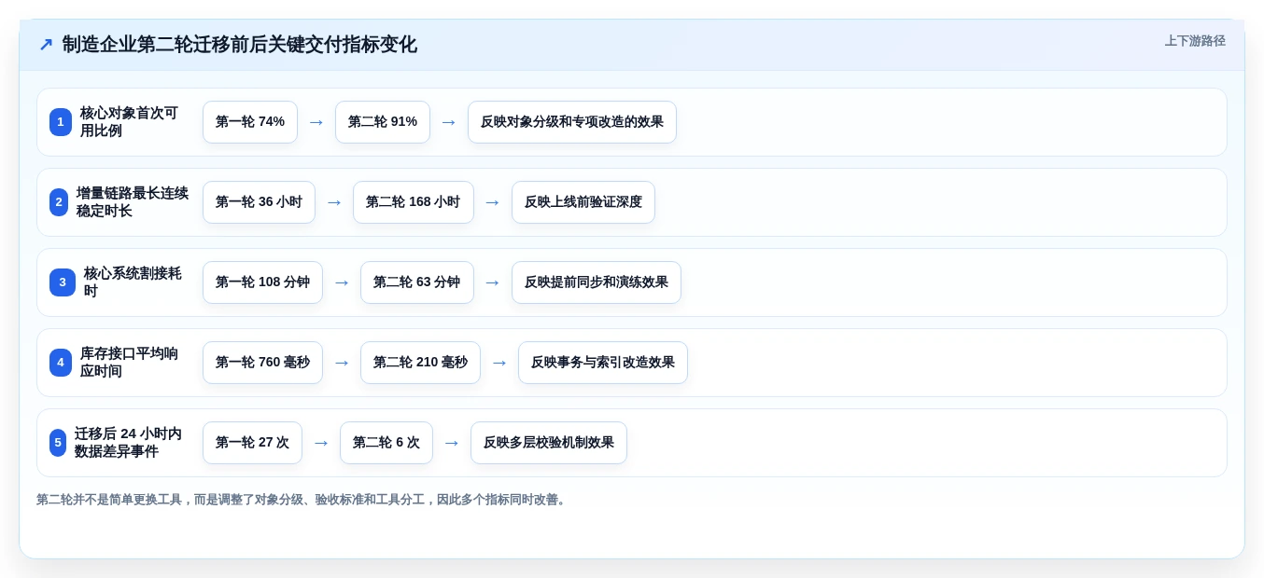Click the 上下游路径 label in header
This screenshot has height=578, width=1264.
tap(1194, 41)
